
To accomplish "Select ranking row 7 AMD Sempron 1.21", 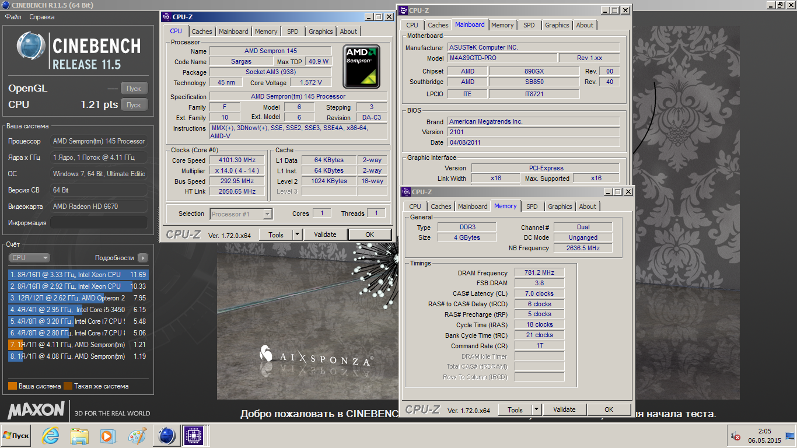I will tap(78, 344).
